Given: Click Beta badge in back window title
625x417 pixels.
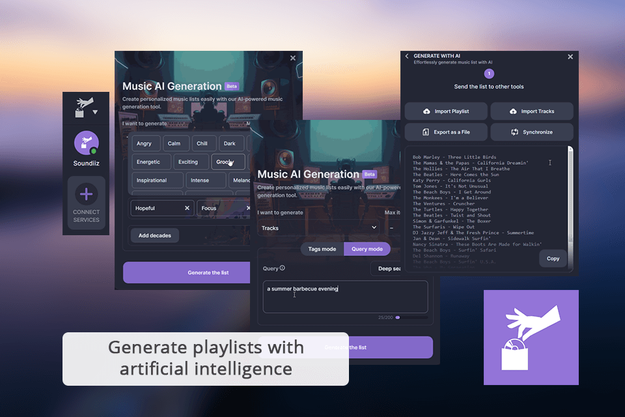Looking at the screenshot, I should point(232,86).
